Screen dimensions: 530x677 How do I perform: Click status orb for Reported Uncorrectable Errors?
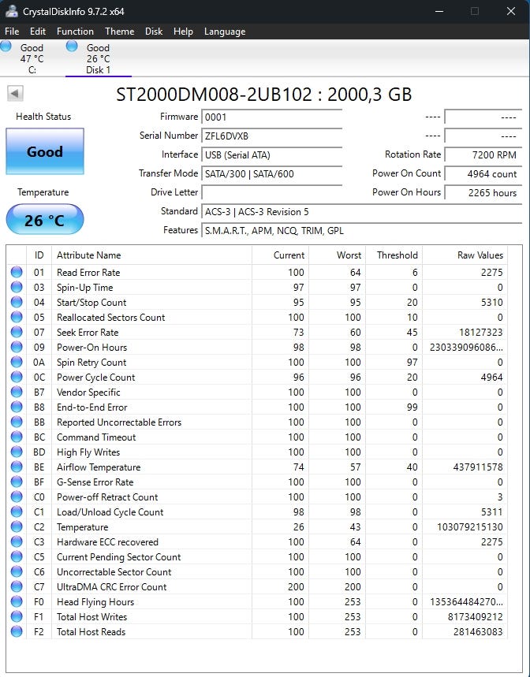coord(17,422)
